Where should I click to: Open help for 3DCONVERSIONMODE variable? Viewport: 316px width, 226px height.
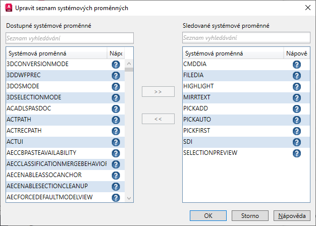116,65
